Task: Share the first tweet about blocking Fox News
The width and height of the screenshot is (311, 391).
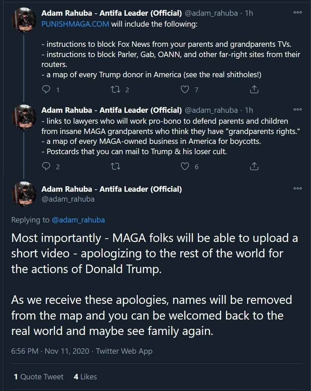Action: 254,89
